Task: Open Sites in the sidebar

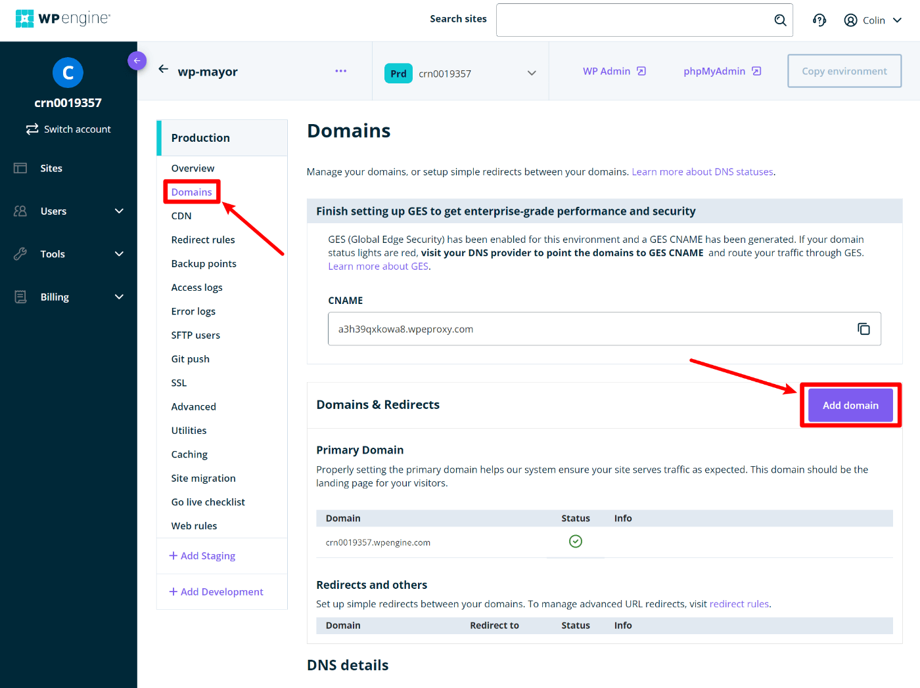Action: [51, 168]
